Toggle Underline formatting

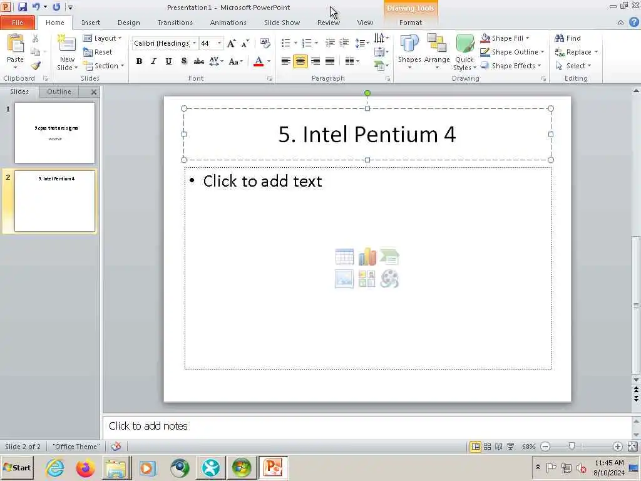[168, 61]
